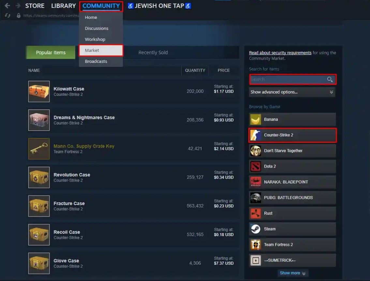
Task: Click the Counter-Strike 2 game icon
Action: click(x=256, y=135)
